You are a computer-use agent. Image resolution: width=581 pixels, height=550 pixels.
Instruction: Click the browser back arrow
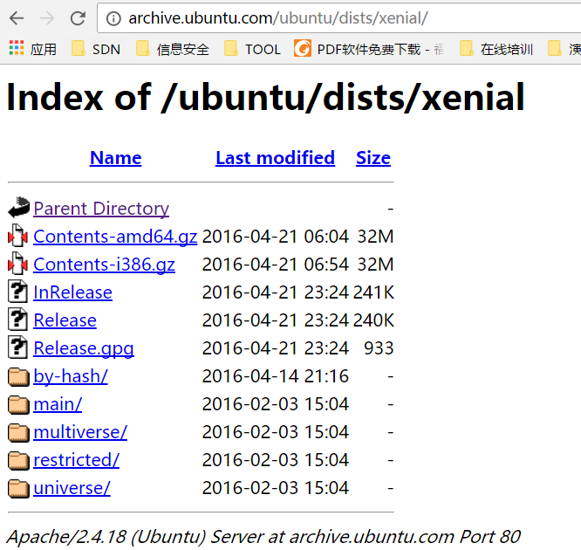pyautogui.click(x=17, y=17)
